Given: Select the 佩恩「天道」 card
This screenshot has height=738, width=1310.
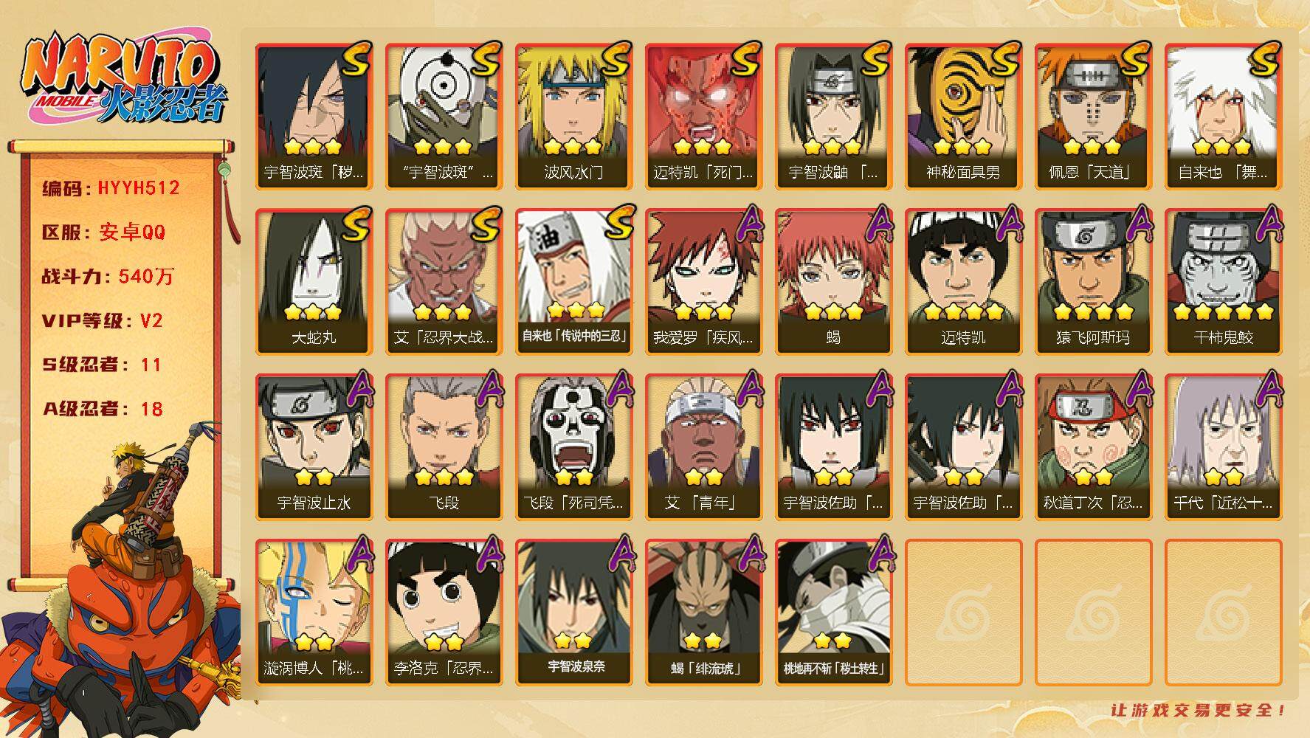Looking at the screenshot, I should pyautogui.click(x=1093, y=117).
